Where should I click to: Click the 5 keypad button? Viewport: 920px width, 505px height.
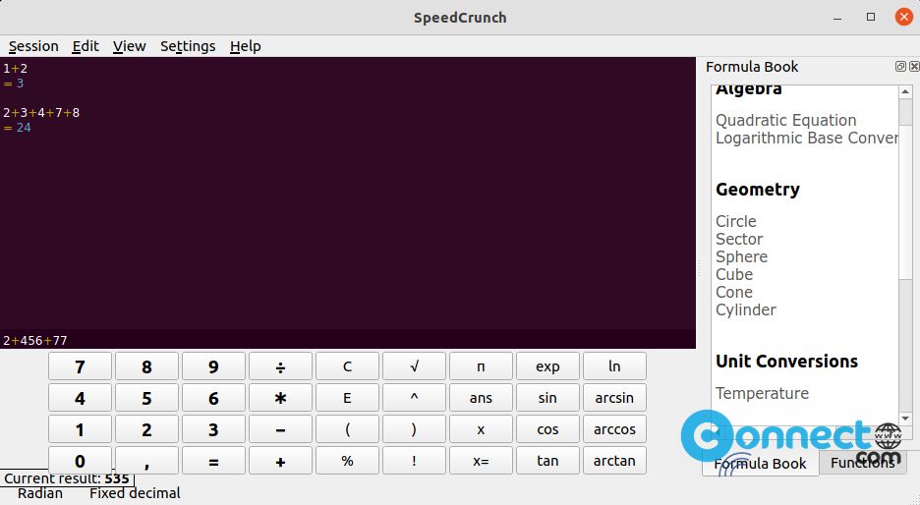(x=146, y=398)
